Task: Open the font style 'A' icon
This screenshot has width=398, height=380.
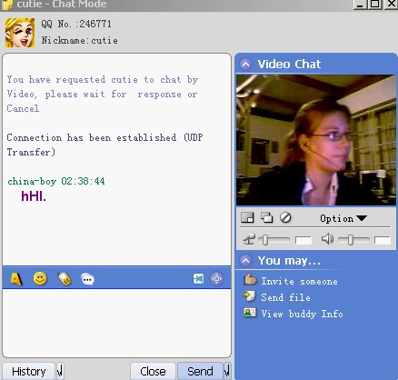Action: pos(16,279)
